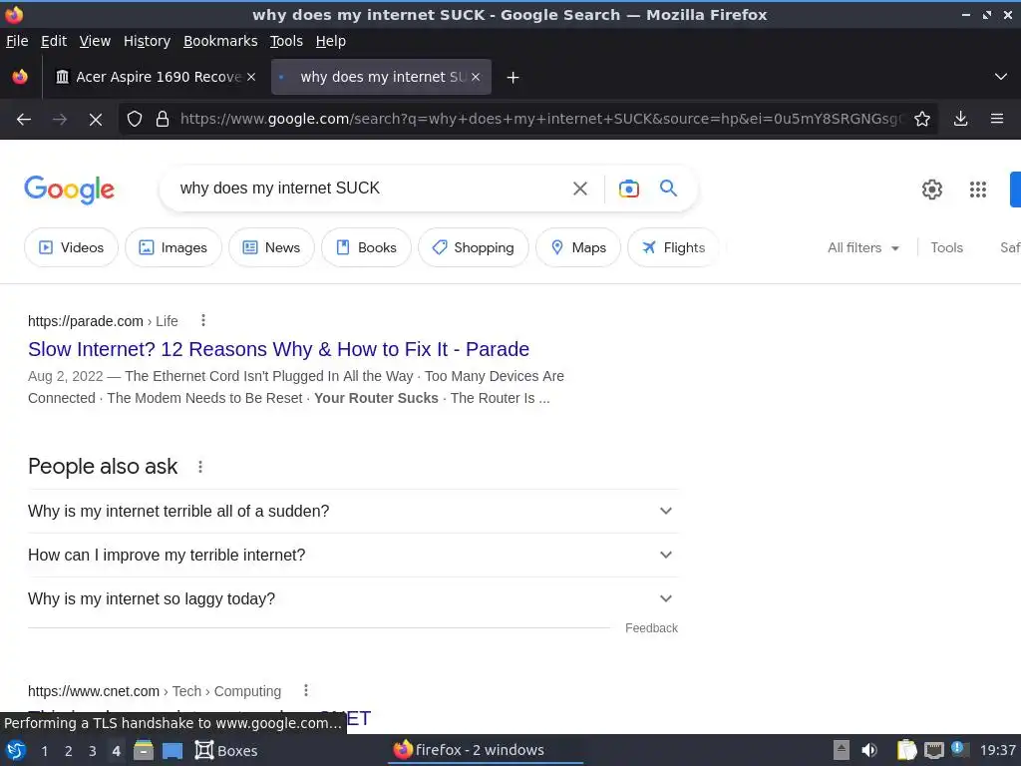Screen dimensions: 1021x766
Task: Open the Firefox downloads panel
Action: point(960,119)
